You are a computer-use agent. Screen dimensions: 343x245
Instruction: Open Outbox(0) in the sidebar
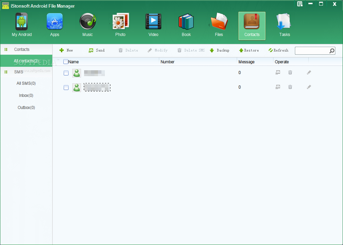(26, 108)
